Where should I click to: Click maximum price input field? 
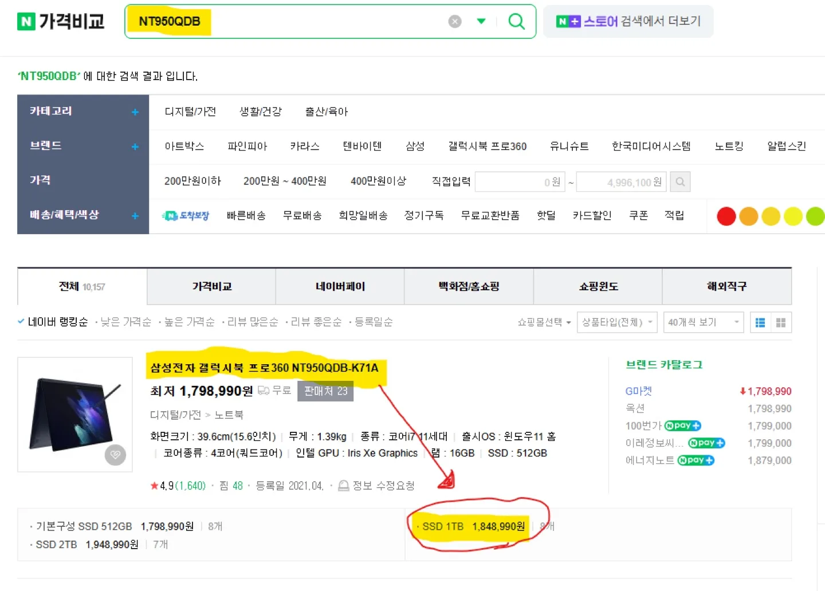pyautogui.click(x=622, y=182)
